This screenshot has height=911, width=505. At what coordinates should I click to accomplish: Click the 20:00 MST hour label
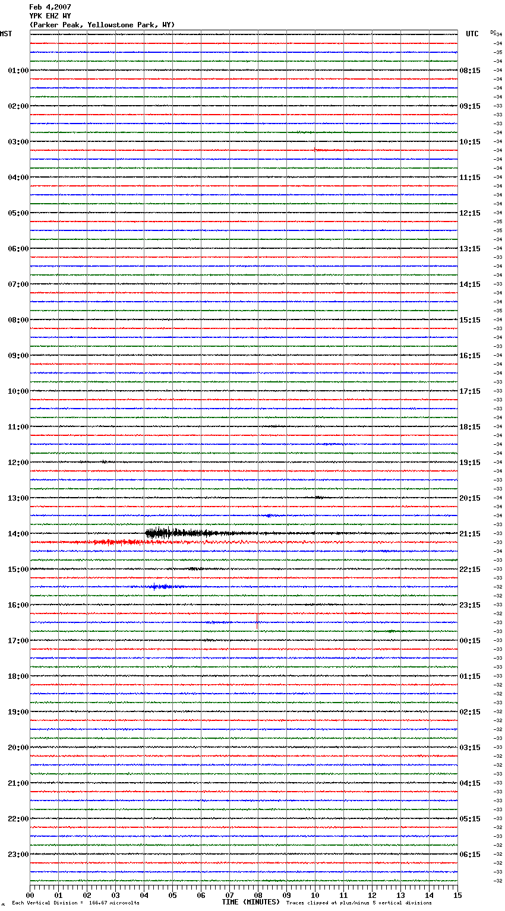(18, 748)
